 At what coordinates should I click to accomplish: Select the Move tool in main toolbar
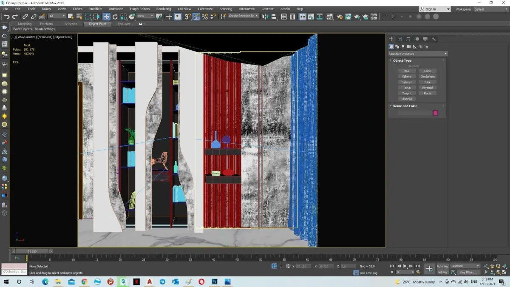tap(106, 17)
